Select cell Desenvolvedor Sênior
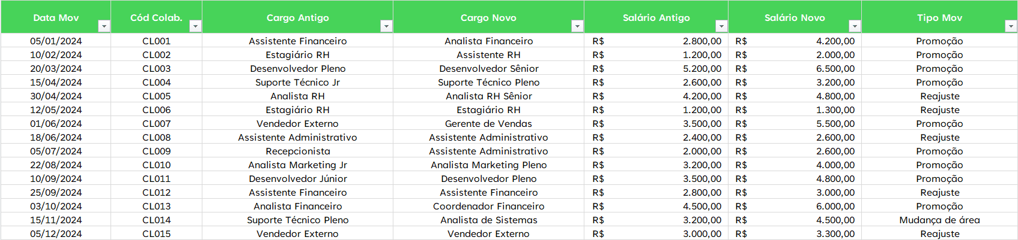Screen dimensions: 1018x240 (x=488, y=69)
